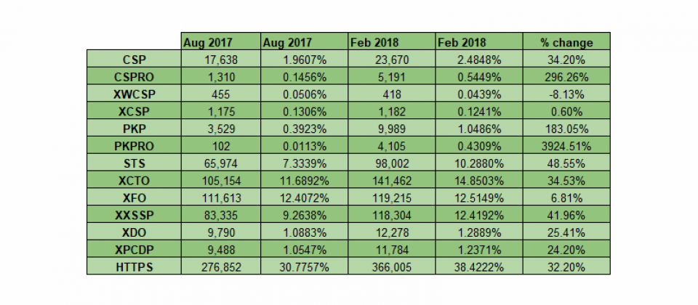The width and height of the screenshot is (698, 305).
Task: Select the -8.13% change cell
Action: pos(566,94)
